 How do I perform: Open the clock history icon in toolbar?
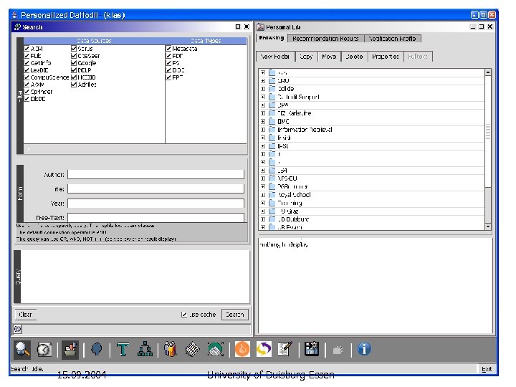44,349
